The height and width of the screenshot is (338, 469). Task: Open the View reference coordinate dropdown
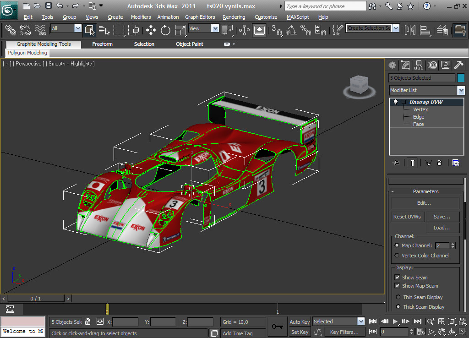(215, 28)
